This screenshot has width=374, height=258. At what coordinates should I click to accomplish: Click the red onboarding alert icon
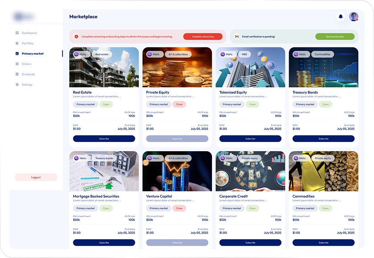(76, 36)
